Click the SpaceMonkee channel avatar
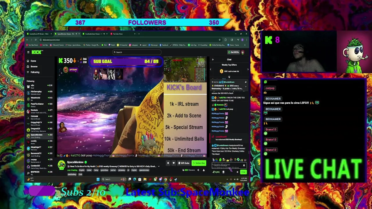The image size is (372, 209). (x=61, y=165)
